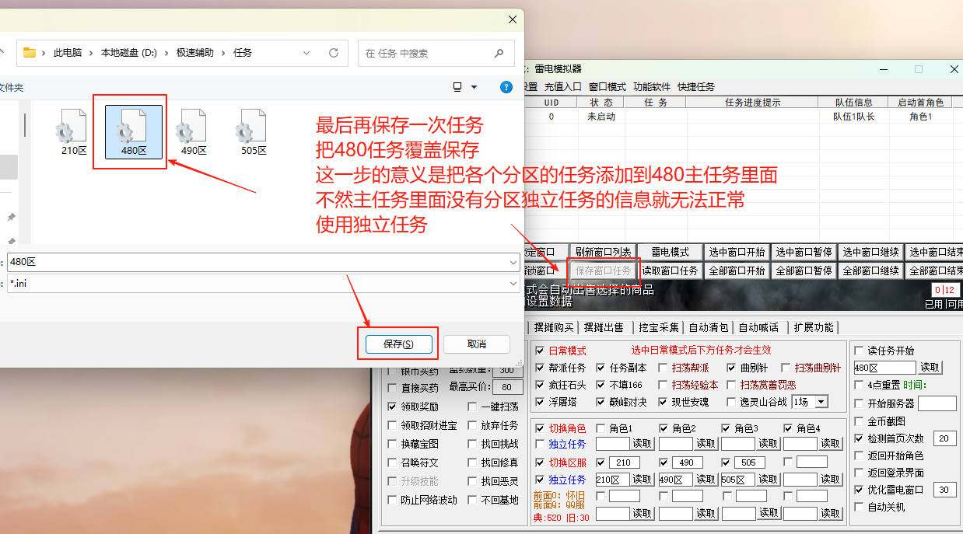Click the 未启动 status cell
The width and height of the screenshot is (963, 534).
[x=601, y=117]
